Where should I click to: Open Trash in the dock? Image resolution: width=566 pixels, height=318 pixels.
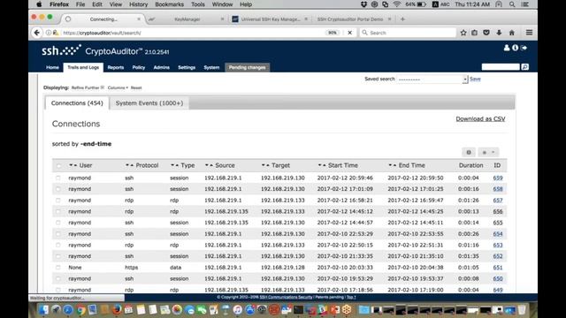pyautogui.click(x=522, y=310)
